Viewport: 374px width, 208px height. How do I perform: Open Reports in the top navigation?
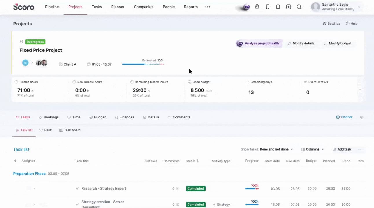pyautogui.click(x=191, y=7)
